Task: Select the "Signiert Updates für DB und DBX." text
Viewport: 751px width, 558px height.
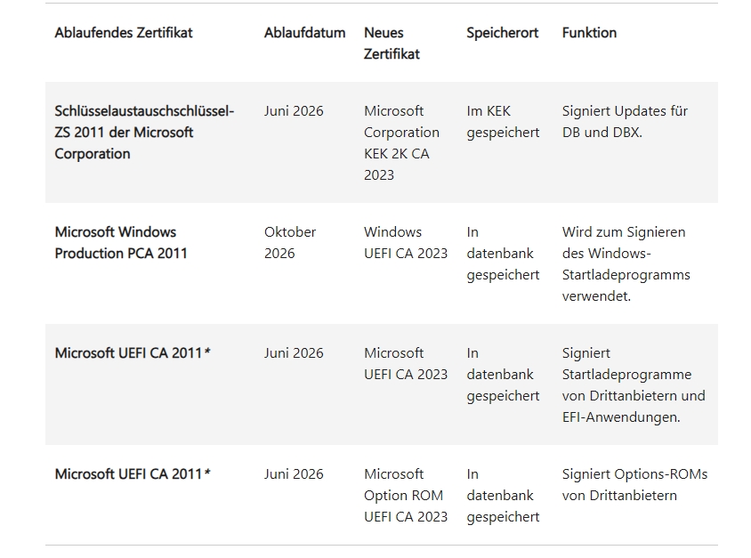Action: (x=625, y=122)
